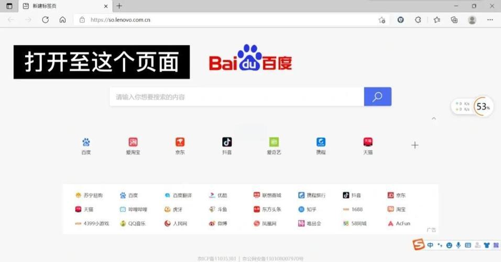501x262 pixels.
Task: Open the browser settings and more menu
Action: click(489, 20)
